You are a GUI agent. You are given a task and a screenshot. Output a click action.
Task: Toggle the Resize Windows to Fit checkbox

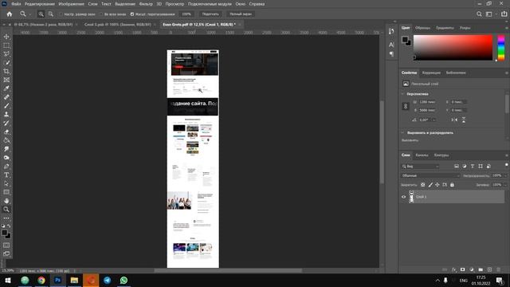pos(61,14)
